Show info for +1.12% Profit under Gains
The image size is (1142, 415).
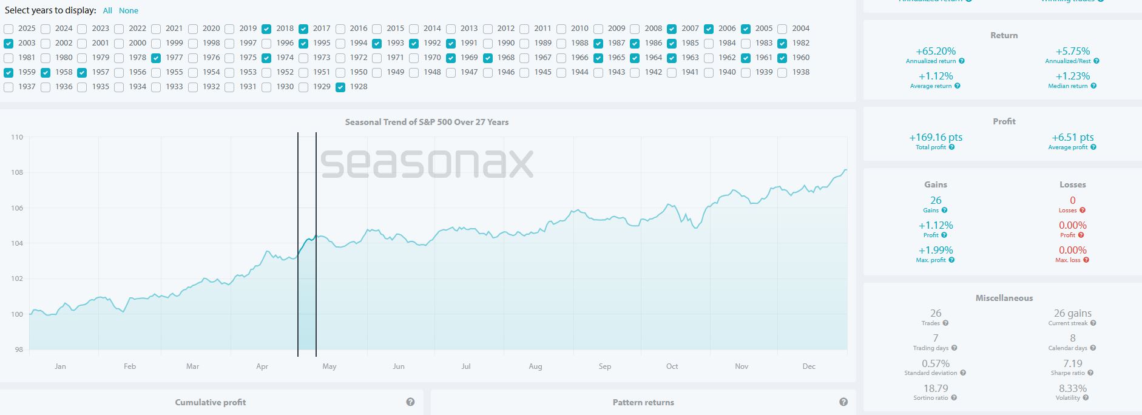(944, 235)
